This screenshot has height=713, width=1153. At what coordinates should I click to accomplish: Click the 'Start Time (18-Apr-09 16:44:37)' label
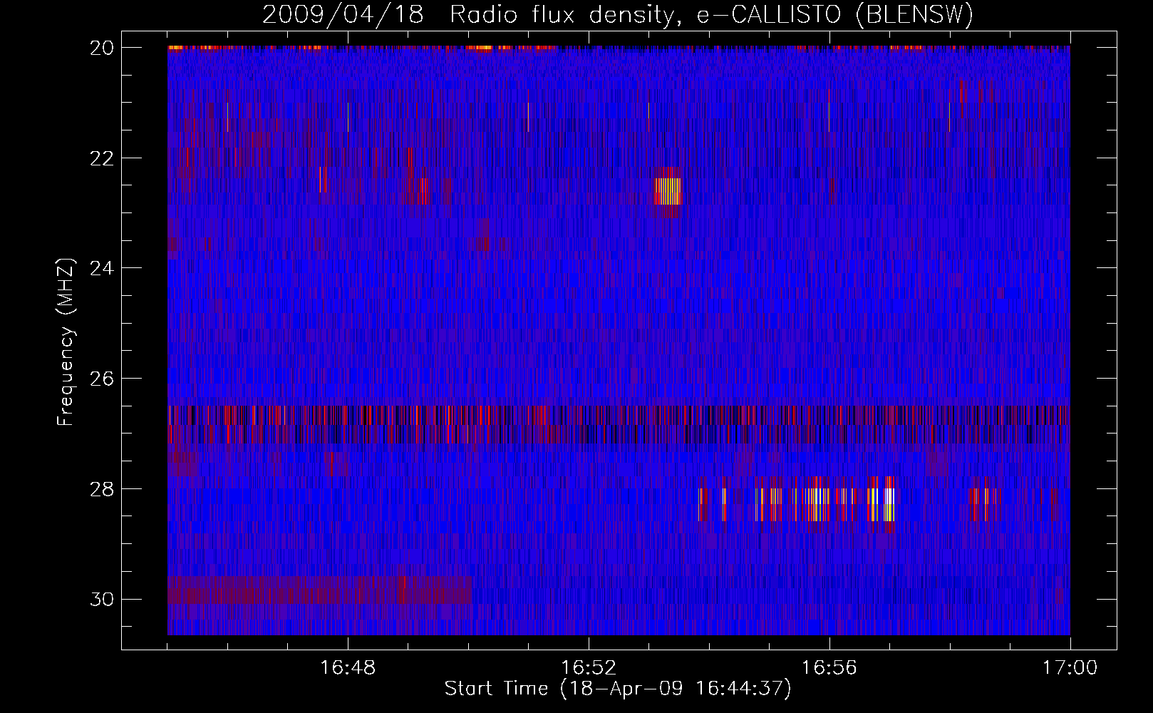click(618, 689)
